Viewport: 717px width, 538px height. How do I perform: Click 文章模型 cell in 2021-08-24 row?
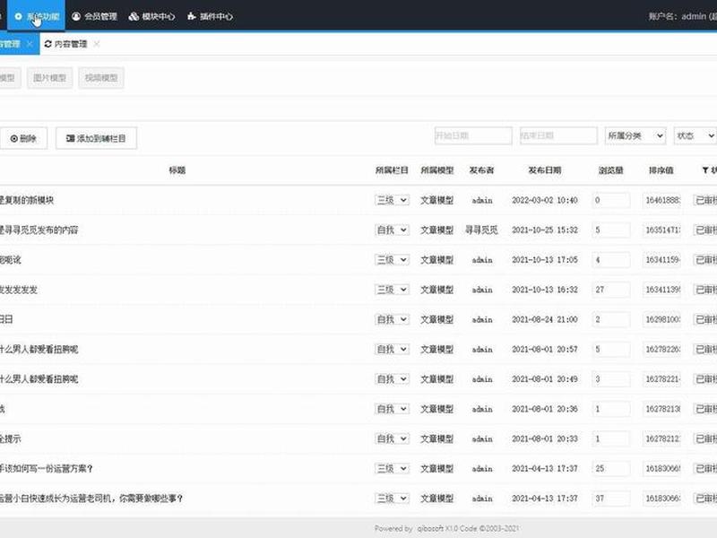point(437,319)
